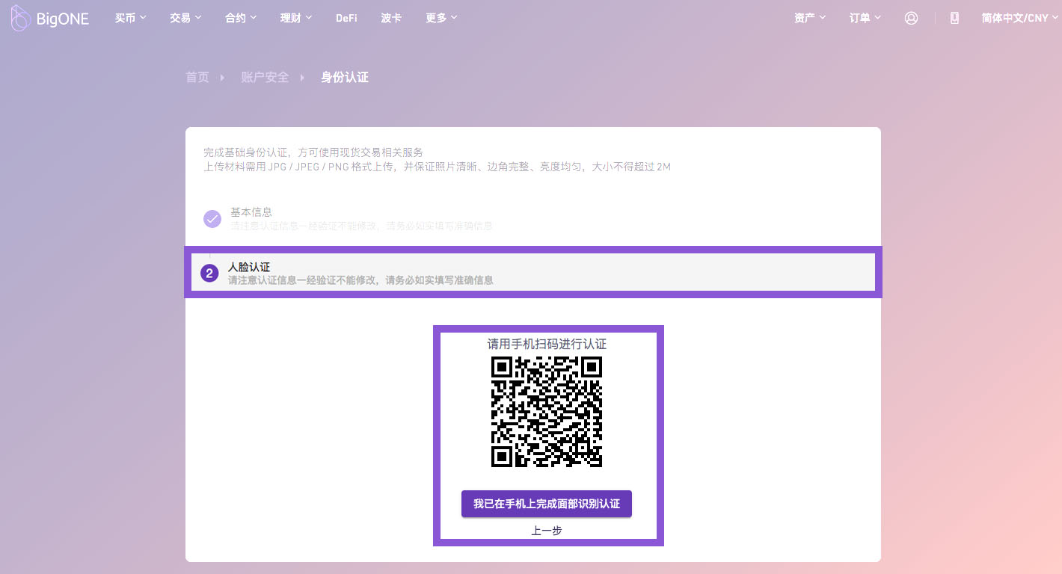Expand the 更多 dropdown menu
This screenshot has height=574, width=1062.
pos(441,18)
